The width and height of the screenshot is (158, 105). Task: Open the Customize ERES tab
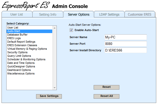tap(140, 14)
